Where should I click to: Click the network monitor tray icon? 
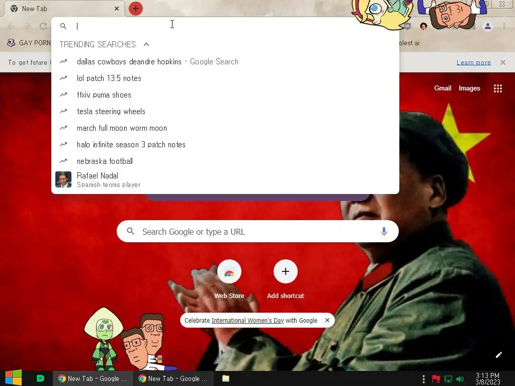pyautogui.click(x=448, y=379)
